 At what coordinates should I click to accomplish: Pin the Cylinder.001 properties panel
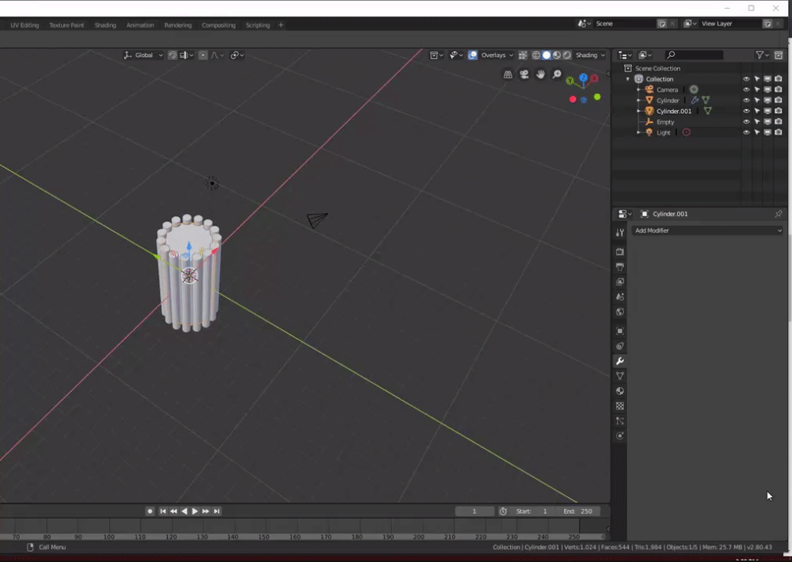point(778,215)
